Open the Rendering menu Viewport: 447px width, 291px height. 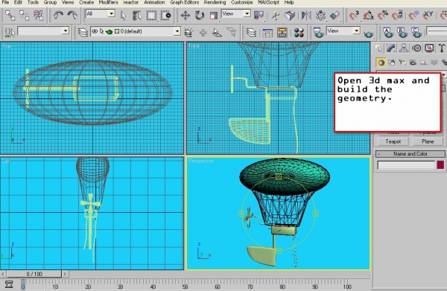click(215, 2)
